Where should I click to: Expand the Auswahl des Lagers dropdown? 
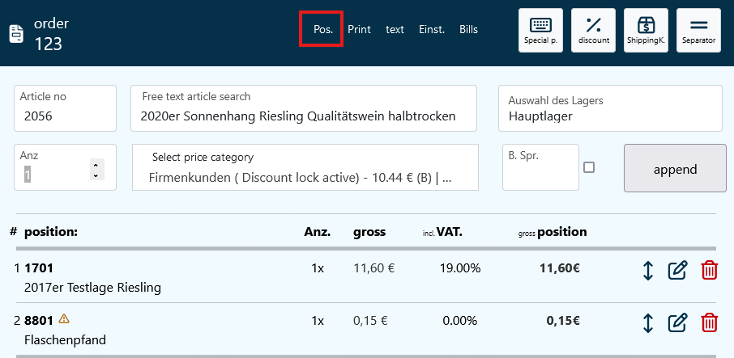(609, 108)
